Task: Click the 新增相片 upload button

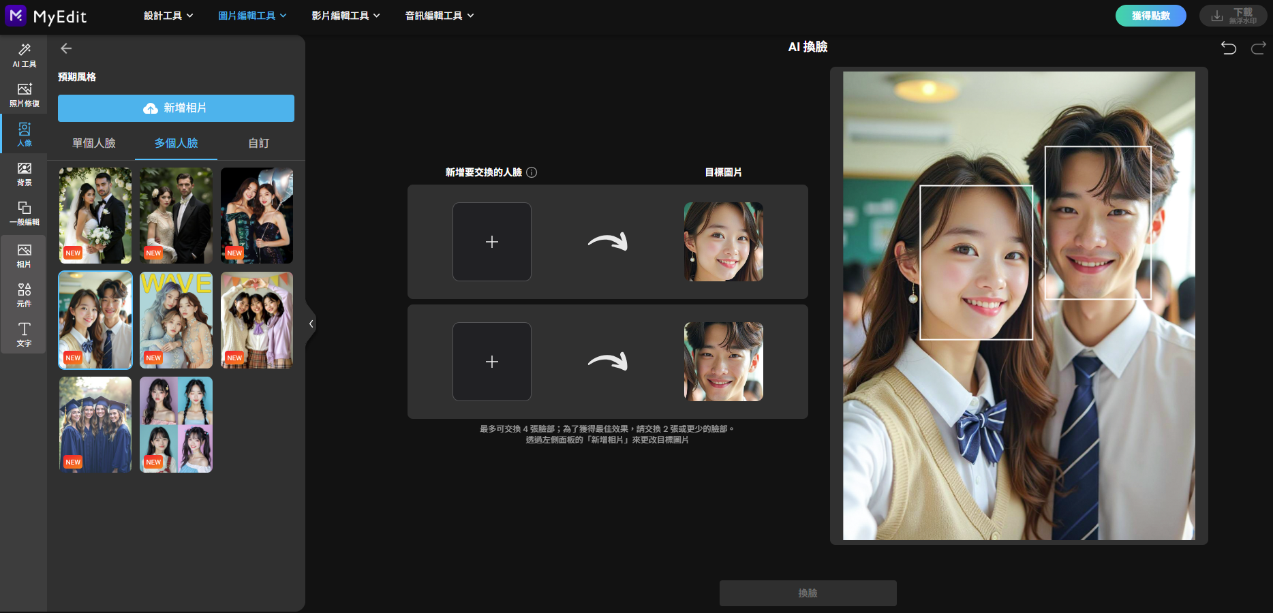Action: 176,108
